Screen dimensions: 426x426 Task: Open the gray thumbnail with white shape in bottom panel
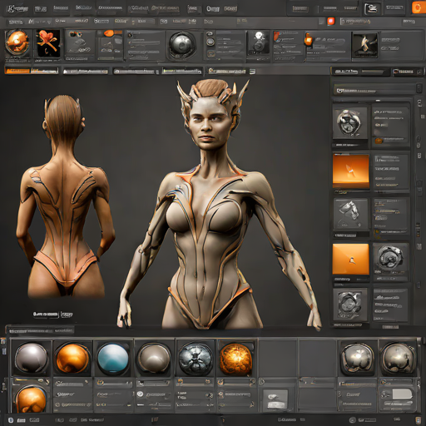(x=275, y=400)
